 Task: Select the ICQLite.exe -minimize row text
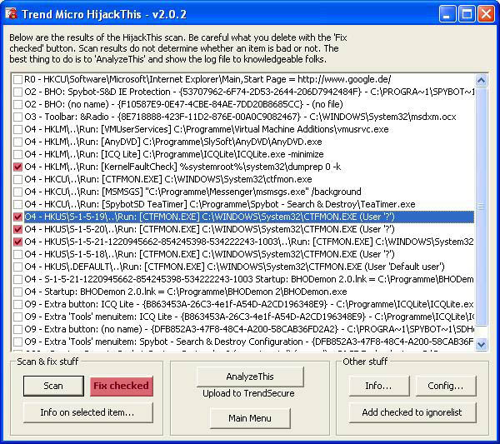[174, 154]
